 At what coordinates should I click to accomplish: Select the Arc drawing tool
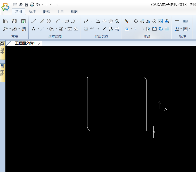coord(58,21)
